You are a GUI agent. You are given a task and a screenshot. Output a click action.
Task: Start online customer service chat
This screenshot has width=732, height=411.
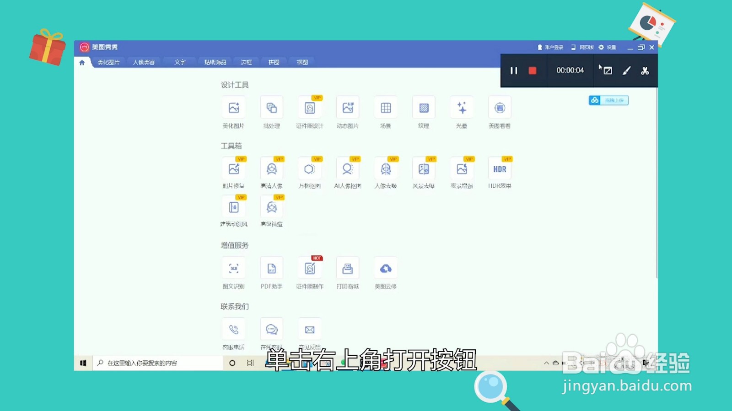coord(272,330)
